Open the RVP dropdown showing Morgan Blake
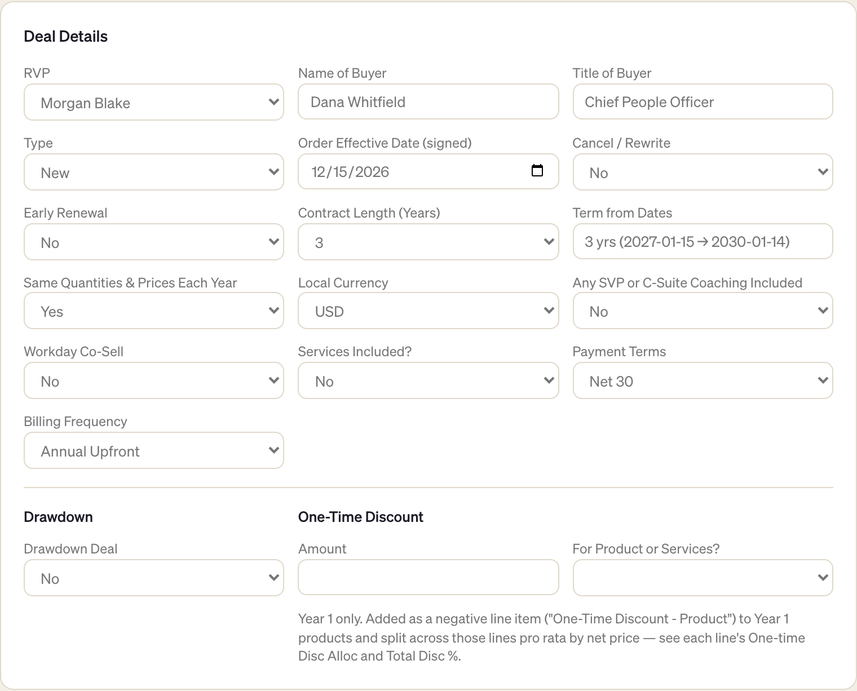857x691 pixels. point(154,102)
